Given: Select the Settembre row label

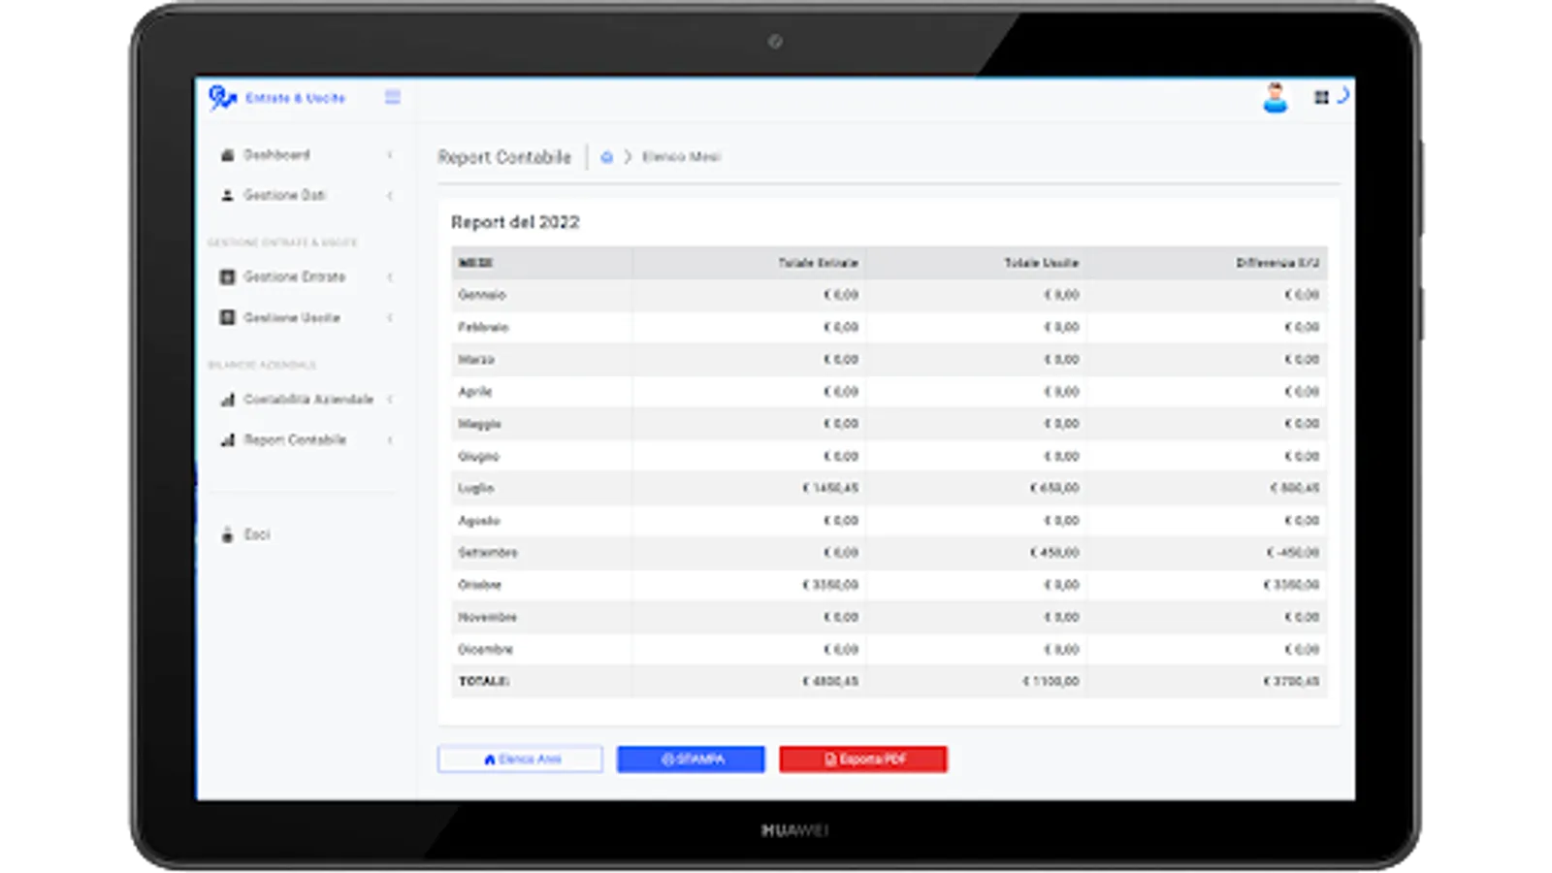Looking at the screenshot, I should click(x=488, y=553).
